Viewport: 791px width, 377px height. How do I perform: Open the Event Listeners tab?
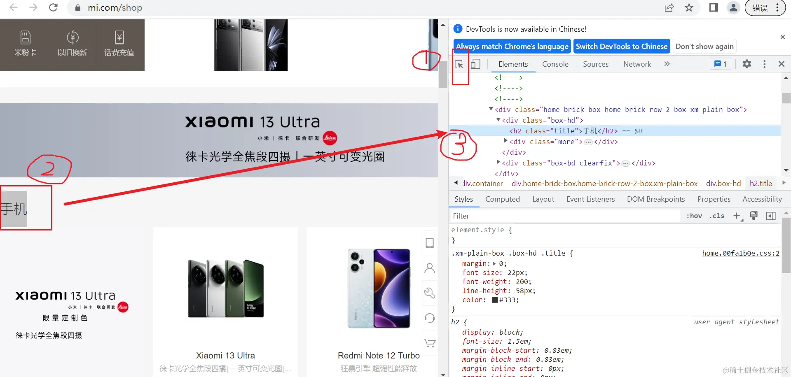click(x=590, y=199)
